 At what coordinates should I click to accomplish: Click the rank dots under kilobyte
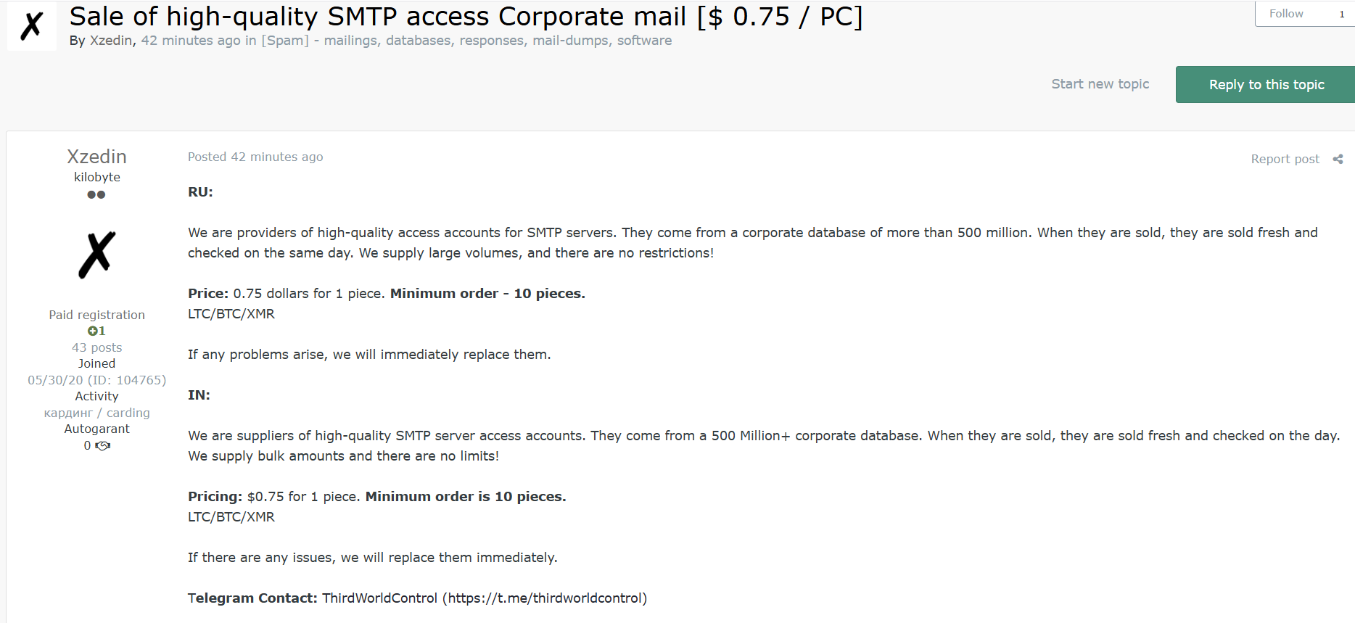point(96,194)
